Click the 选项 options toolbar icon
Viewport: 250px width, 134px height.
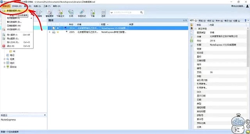pos(103,12)
